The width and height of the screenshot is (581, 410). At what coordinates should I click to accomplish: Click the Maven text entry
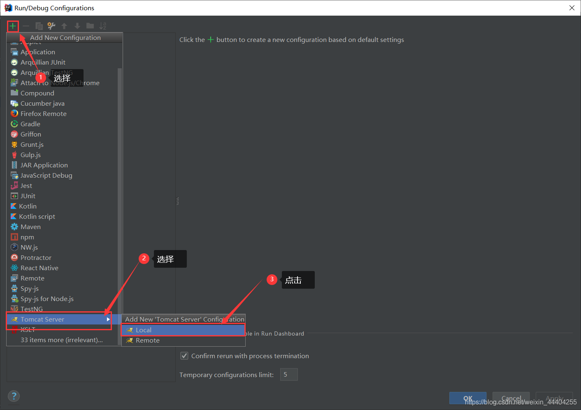tap(30, 227)
